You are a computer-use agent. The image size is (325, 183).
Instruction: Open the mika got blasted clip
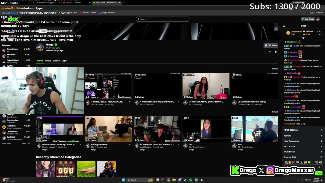coord(108,129)
